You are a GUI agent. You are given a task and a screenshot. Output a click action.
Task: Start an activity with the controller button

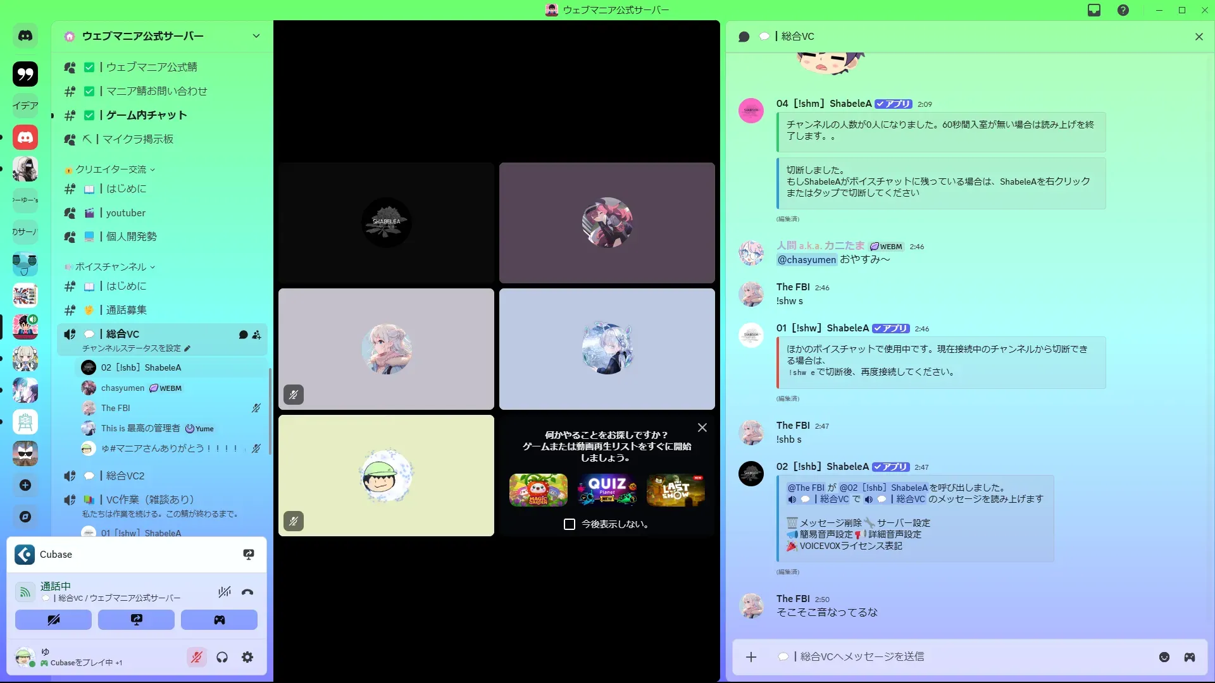pyautogui.click(x=219, y=620)
